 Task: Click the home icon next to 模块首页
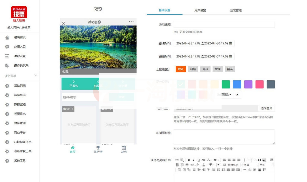point(7,38)
